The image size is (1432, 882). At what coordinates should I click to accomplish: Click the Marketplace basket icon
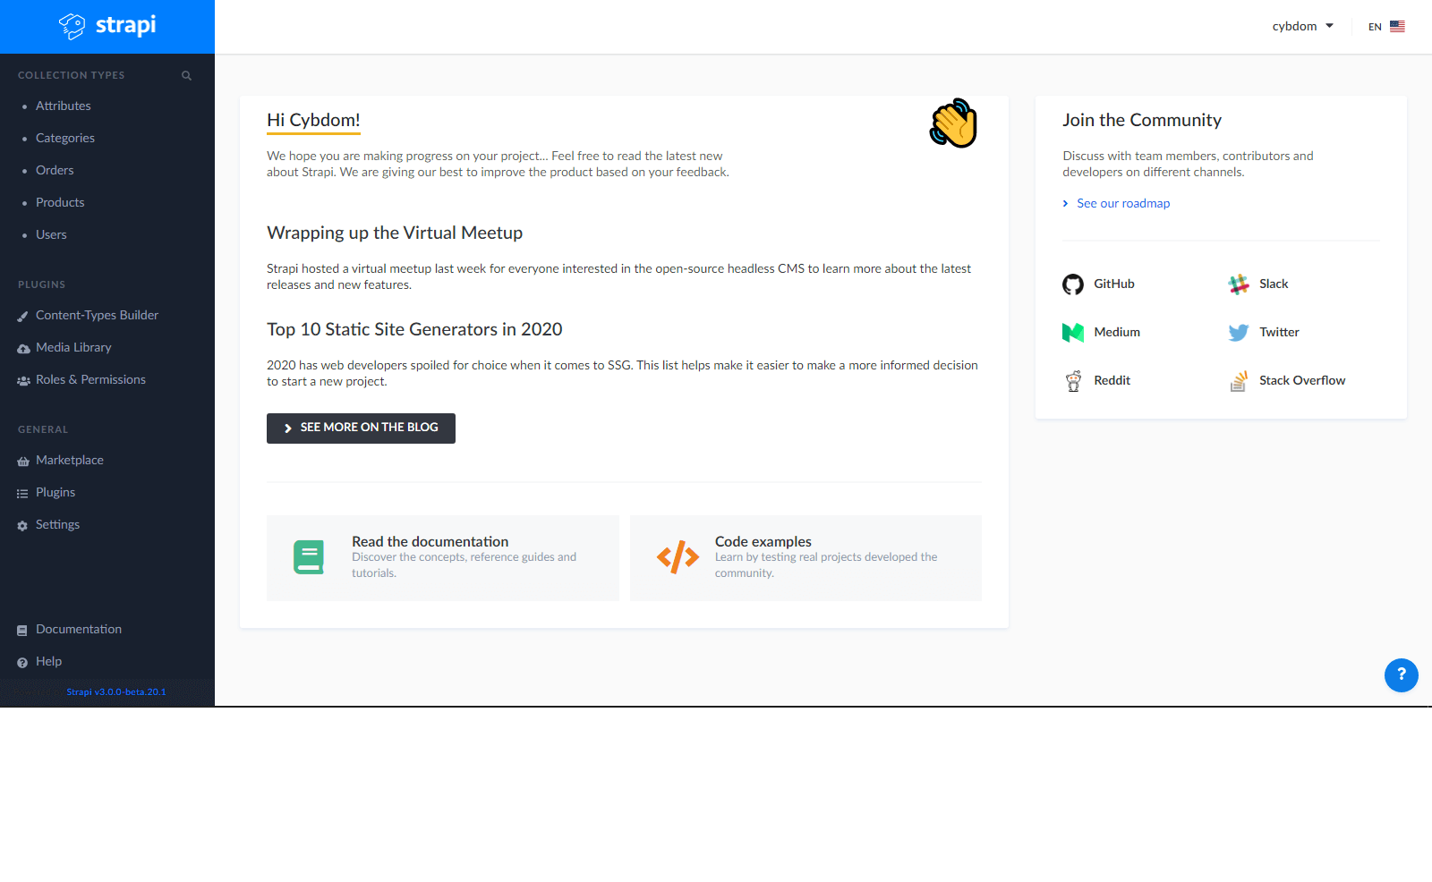tap(23, 462)
